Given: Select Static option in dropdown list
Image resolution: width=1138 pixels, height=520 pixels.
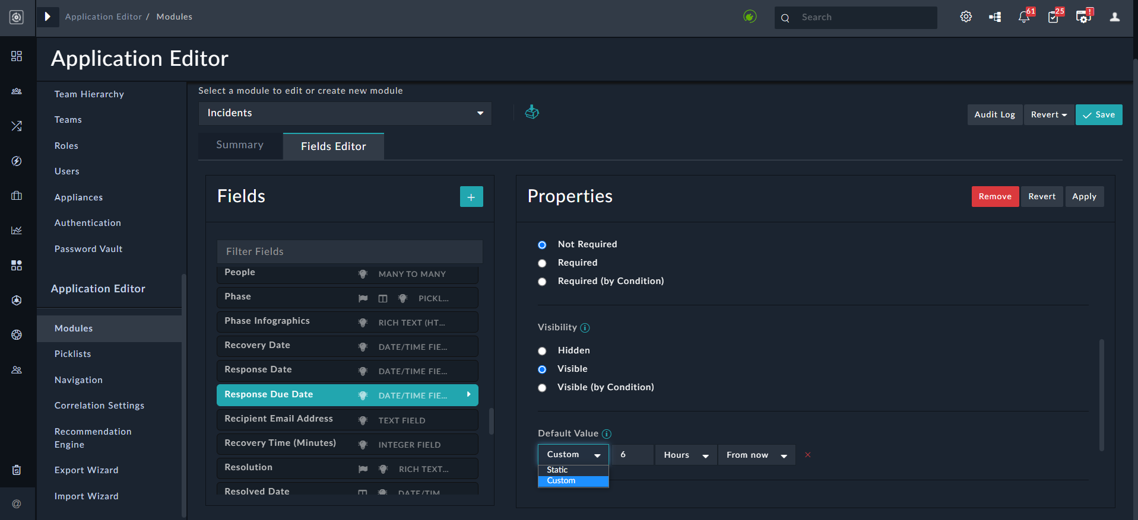Looking at the screenshot, I should coord(557,470).
